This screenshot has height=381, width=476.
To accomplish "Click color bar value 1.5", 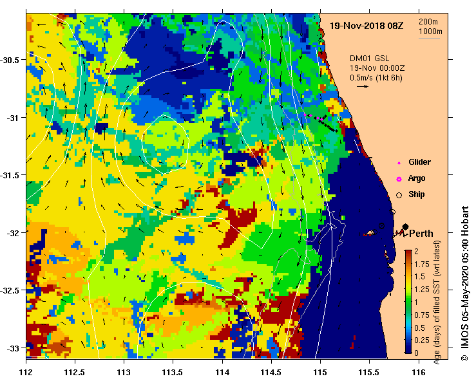I will (x=419, y=277).
